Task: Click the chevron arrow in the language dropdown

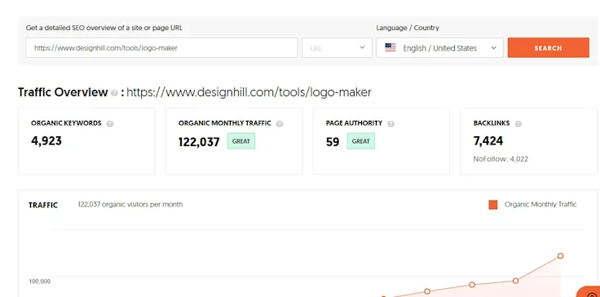Action: 494,48
